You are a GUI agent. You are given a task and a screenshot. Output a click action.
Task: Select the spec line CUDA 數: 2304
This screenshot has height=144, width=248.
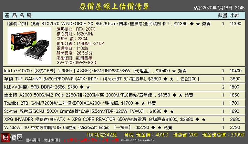tap(72, 39)
